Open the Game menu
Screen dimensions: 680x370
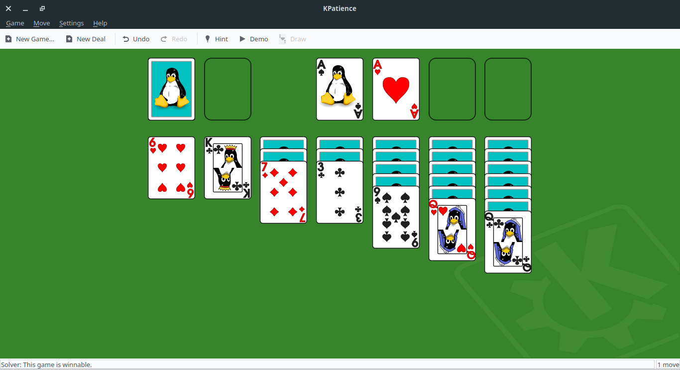pyautogui.click(x=15, y=23)
